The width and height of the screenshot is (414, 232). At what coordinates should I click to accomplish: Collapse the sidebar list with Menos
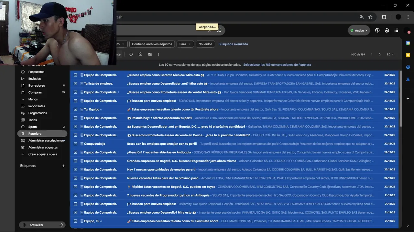point(33,99)
